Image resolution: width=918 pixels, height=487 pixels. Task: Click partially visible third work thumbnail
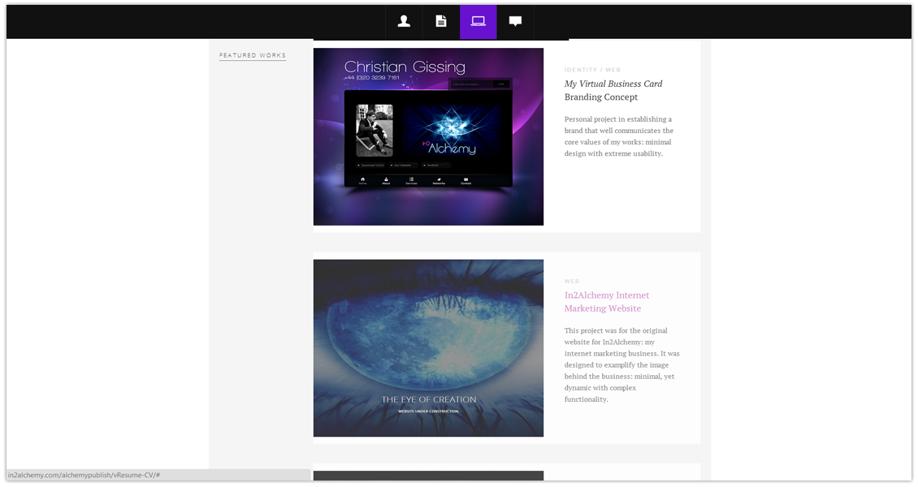pos(428,476)
